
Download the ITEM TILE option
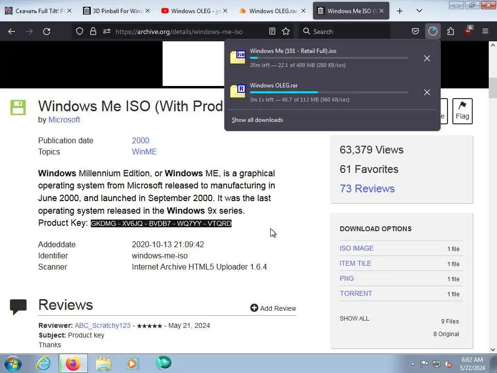[355, 263]
